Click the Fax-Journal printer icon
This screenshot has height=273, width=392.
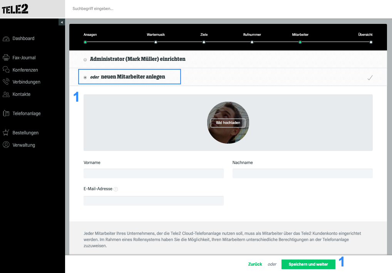(6, 57)
